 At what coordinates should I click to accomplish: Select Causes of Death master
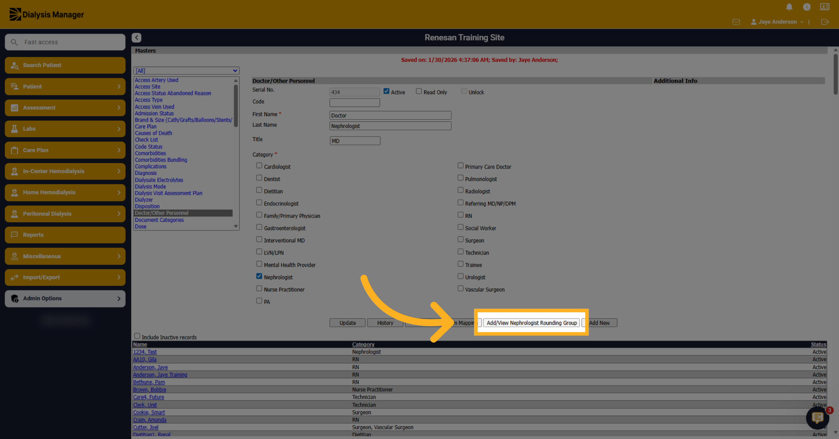point(153,133)
